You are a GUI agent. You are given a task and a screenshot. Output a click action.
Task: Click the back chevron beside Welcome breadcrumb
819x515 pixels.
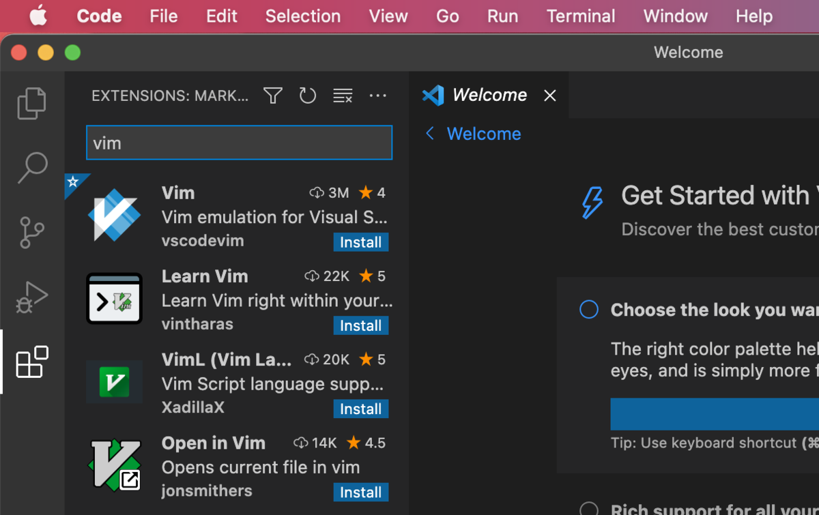point(429,134)
